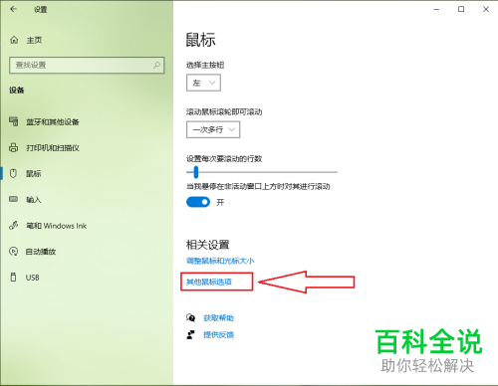Click the 获取帮助 chat bubble icon

point(190,317)
